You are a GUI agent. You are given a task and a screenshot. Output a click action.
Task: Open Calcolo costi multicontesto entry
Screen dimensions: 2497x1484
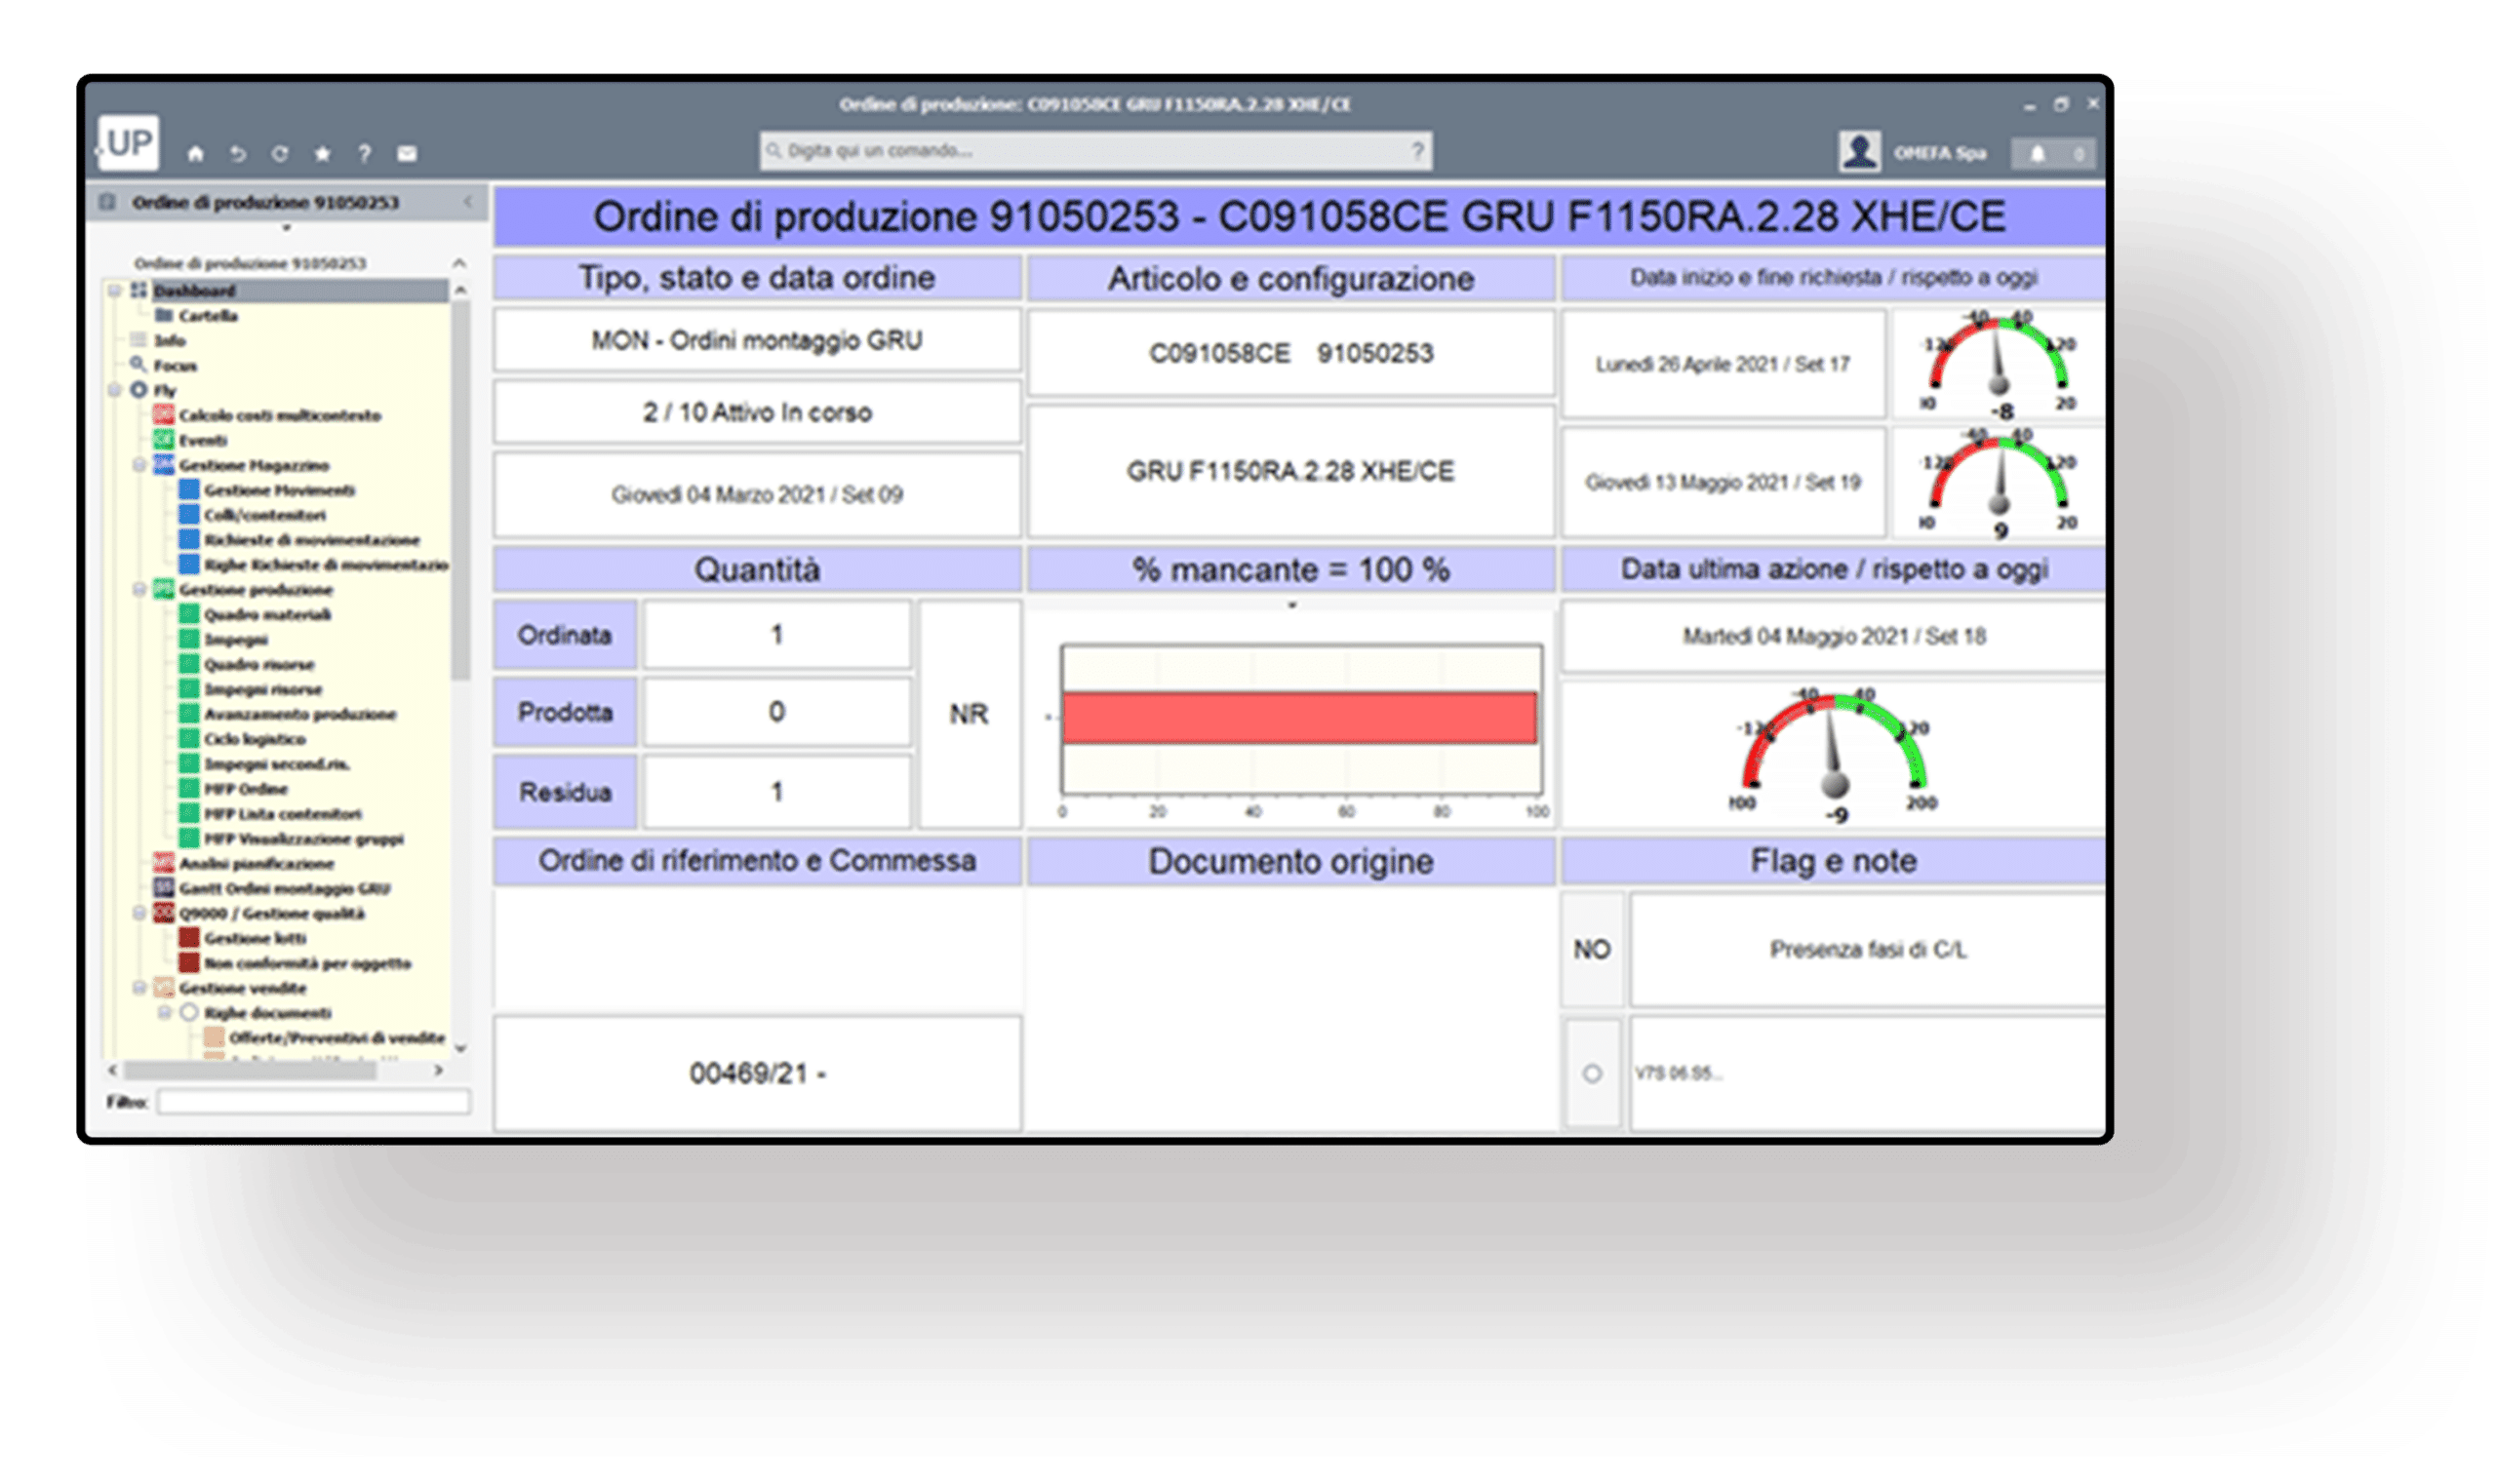point(280,415)
